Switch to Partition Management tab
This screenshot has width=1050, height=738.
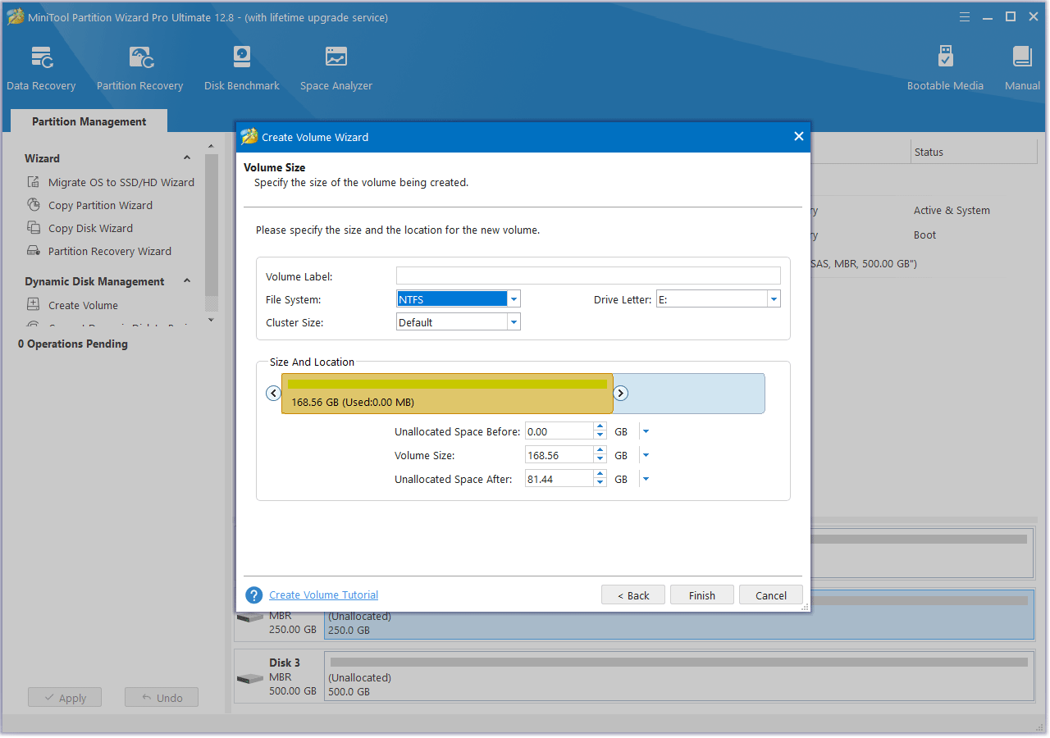click(x=89, y=121)
